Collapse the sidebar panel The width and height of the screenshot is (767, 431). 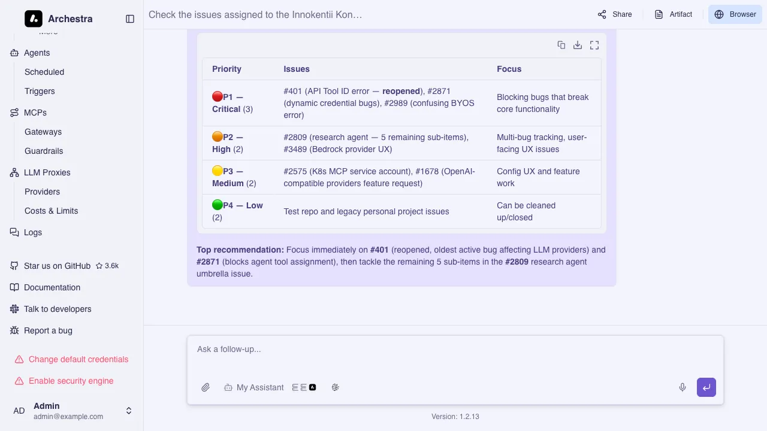point(130,19)
